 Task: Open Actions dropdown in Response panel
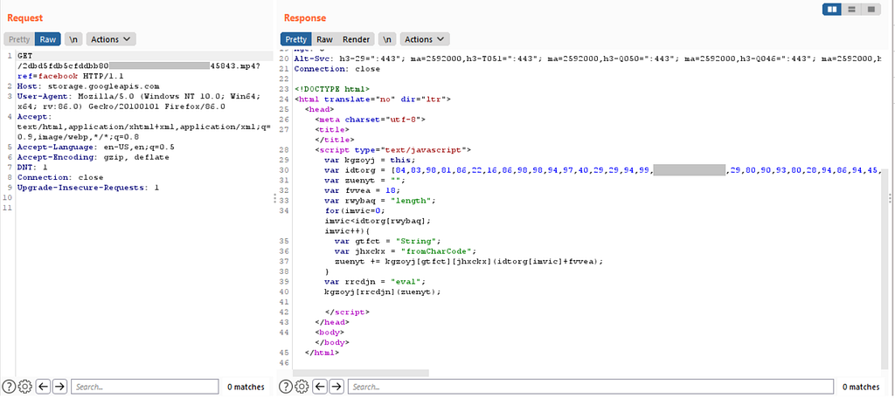[x=425, y=39]
